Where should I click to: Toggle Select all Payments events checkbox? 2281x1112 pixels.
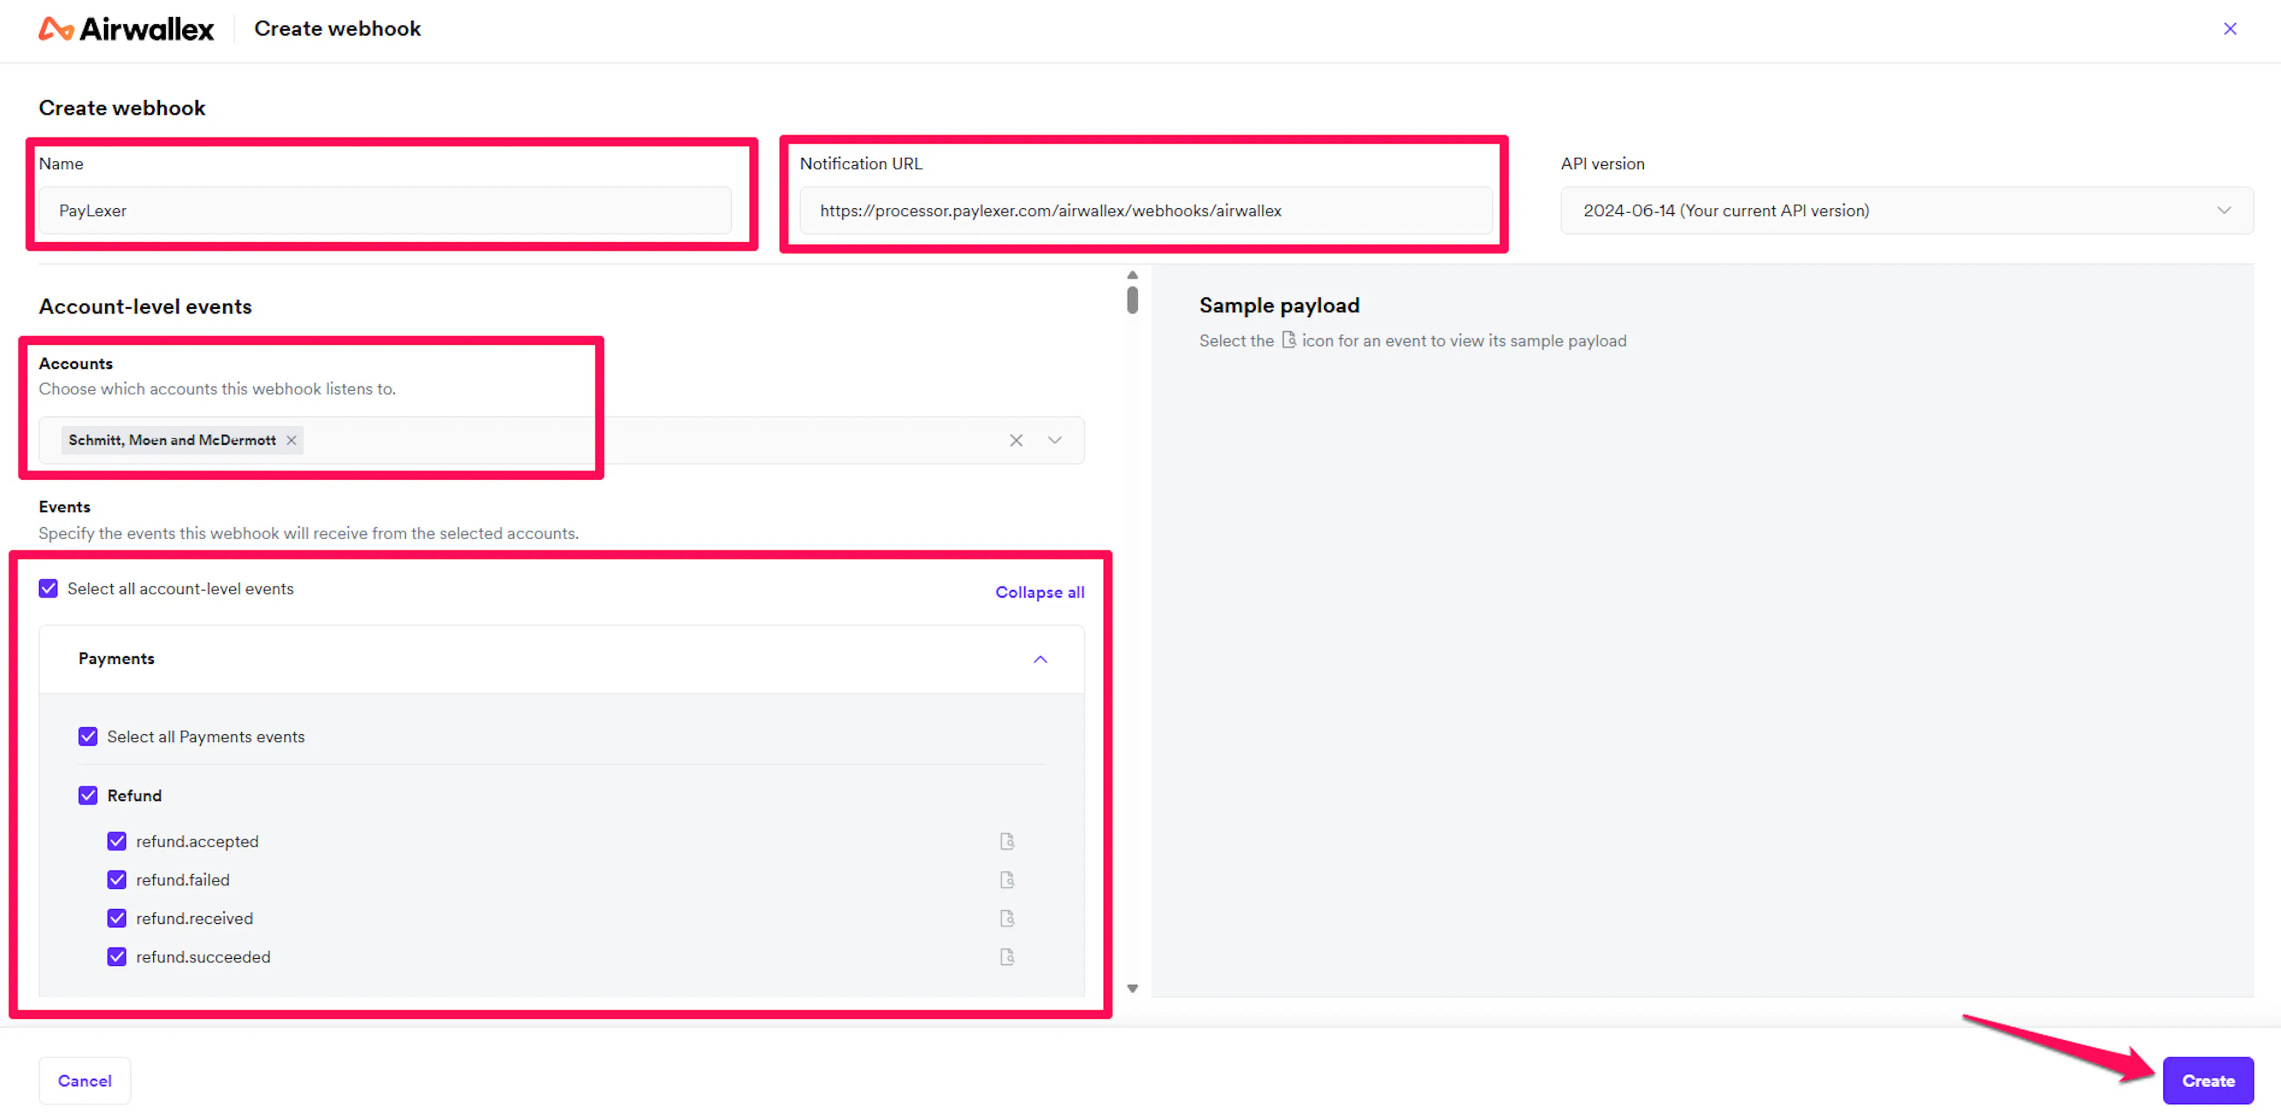[88, 737]
